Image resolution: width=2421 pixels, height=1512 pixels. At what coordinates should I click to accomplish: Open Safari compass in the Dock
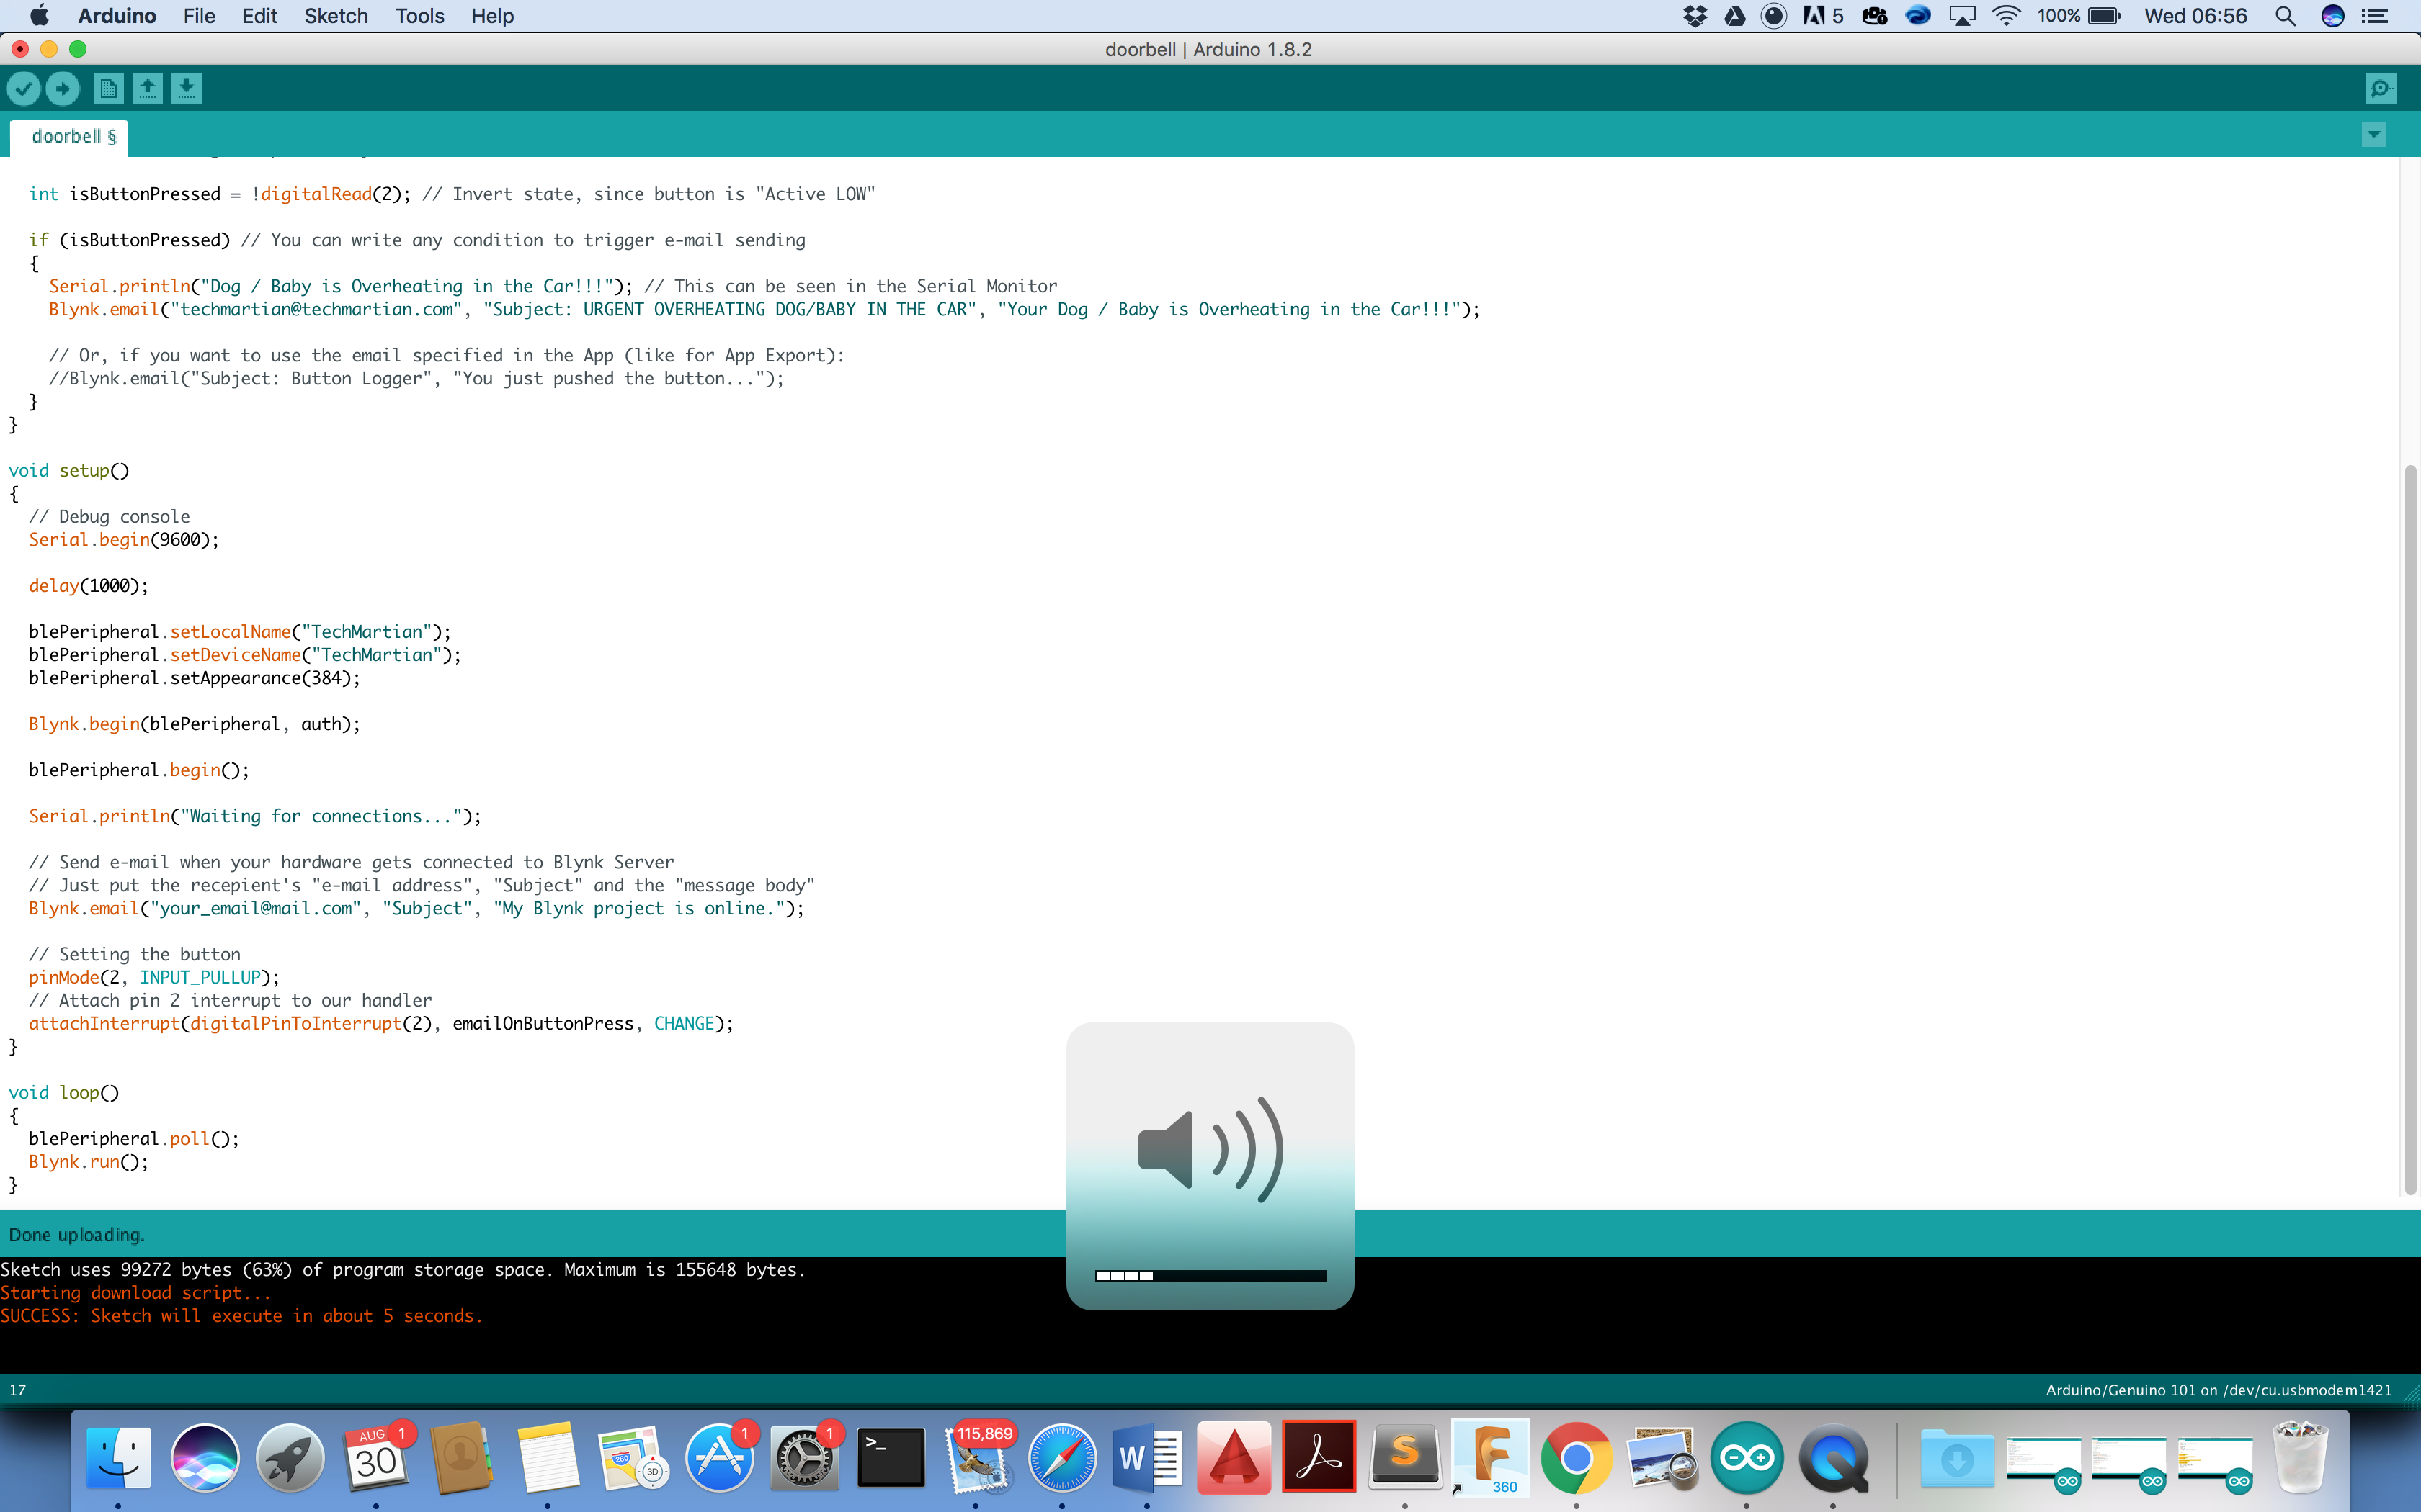[1063, 1457]
